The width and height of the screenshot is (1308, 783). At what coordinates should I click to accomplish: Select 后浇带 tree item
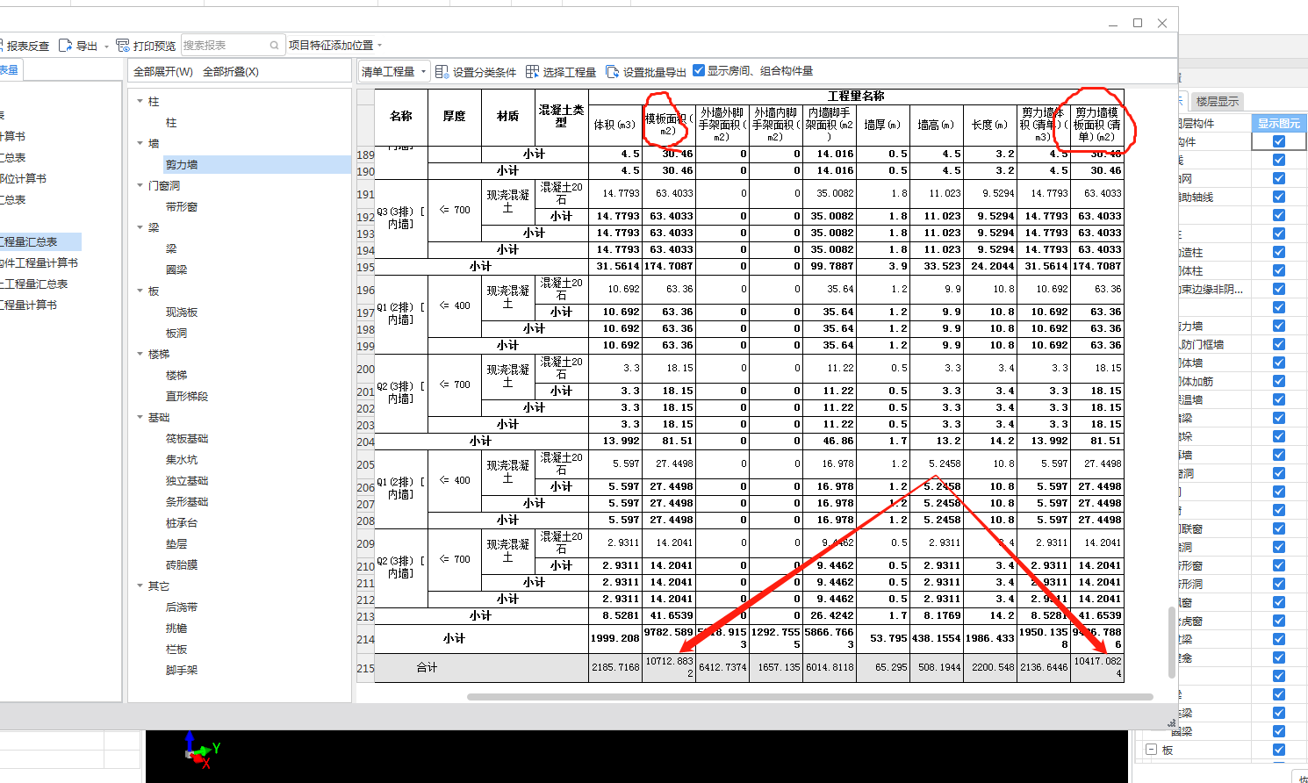click(x=182, y=607)
